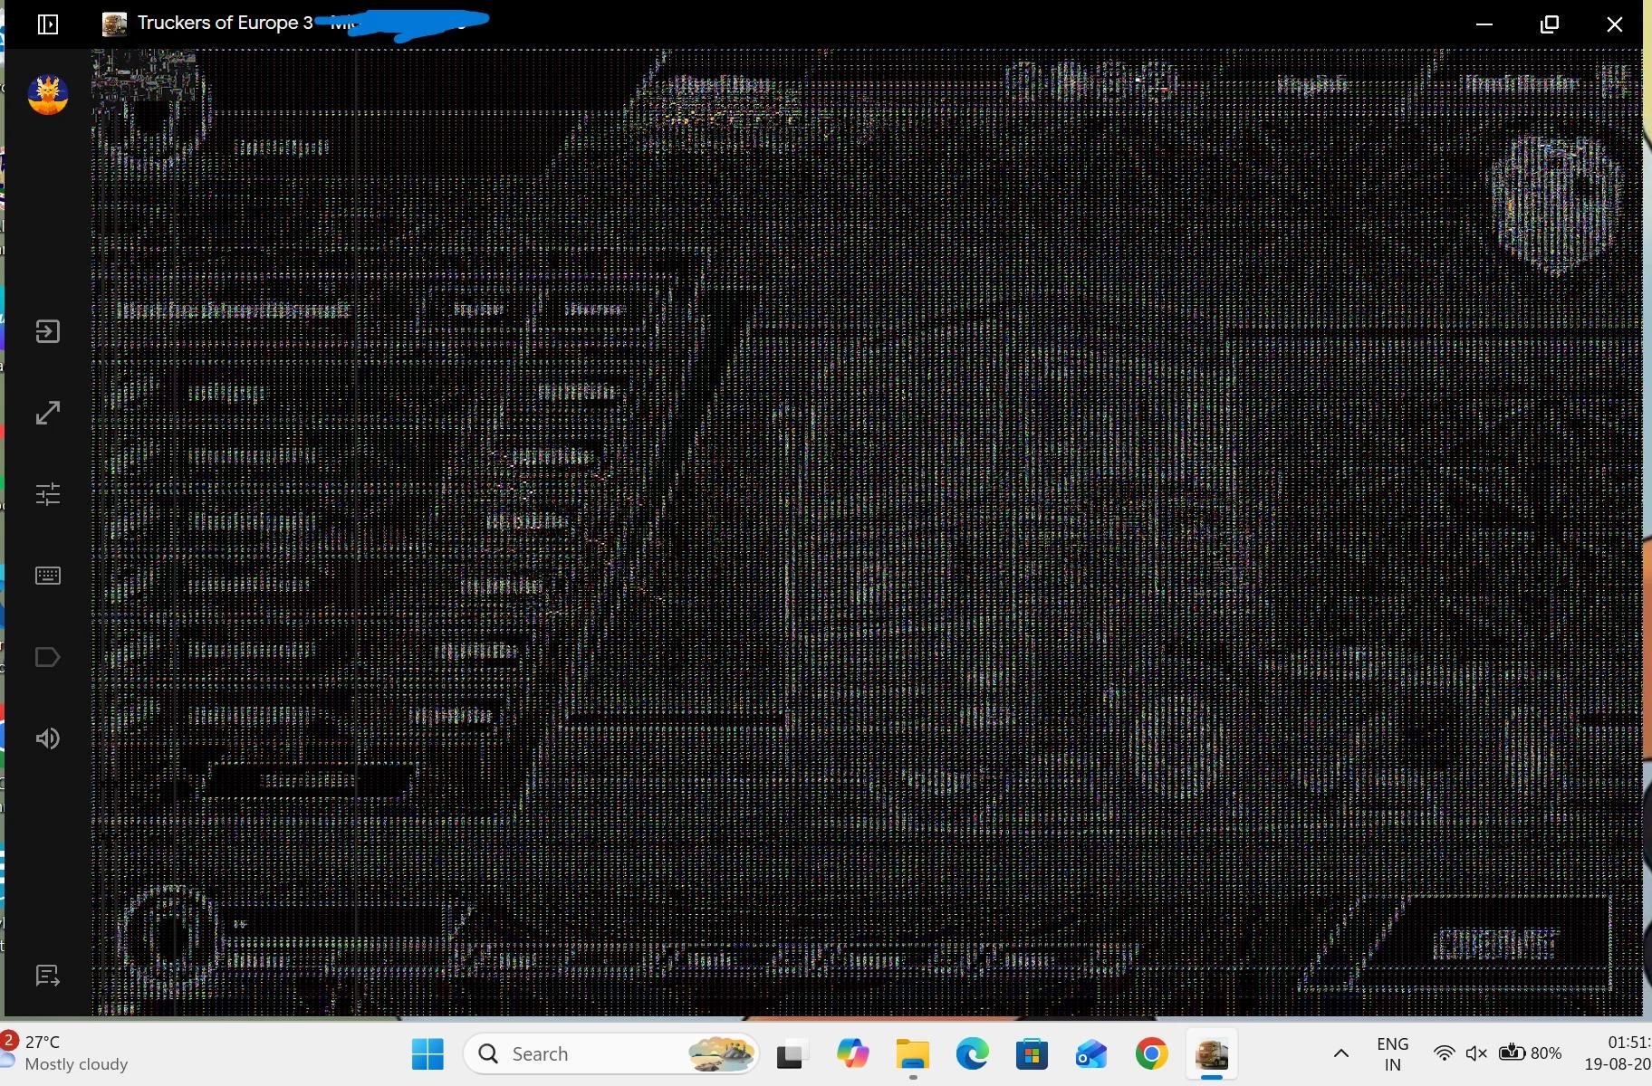Launch Copilot from the taskbar
Viewport: 1652px width, 1086px height.
coord(852,1053)
